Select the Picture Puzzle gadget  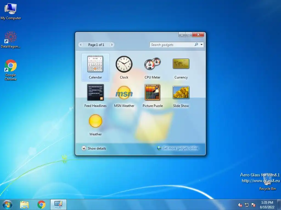(x=153, y=96)
